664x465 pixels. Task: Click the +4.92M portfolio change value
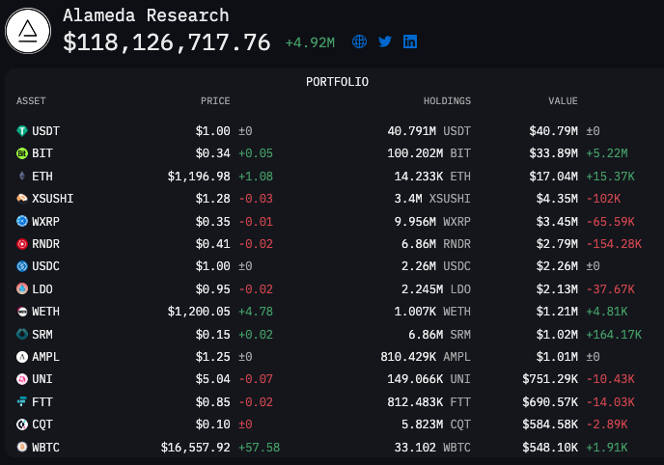pyautogui.click(x=310, y=42)
